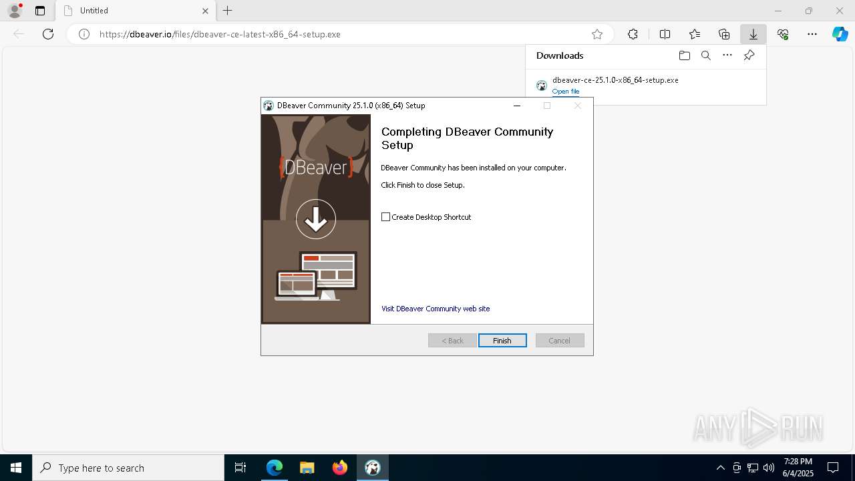The image size is (855, 481).
Task: Open Visit DBeaver Community web site link
Action: [436, 309]
